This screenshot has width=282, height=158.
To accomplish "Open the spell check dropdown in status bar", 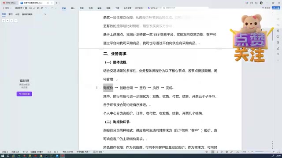I will click(83, 152).
